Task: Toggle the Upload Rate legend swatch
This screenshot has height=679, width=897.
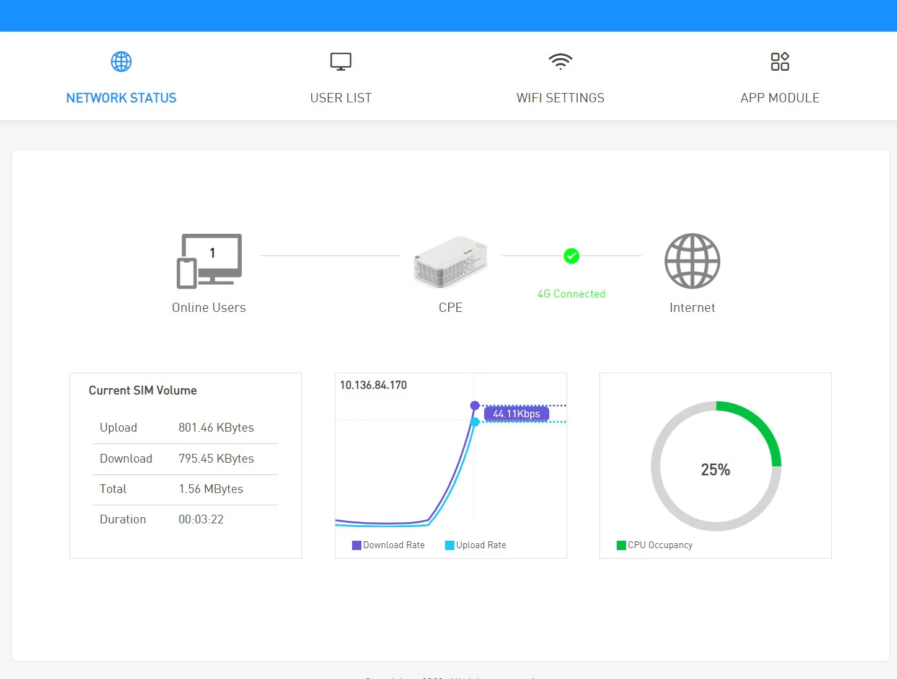Action: (x=449, y=546)
